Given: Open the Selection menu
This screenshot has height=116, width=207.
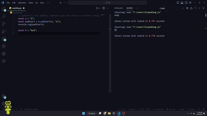Looking at the screenshot, I should [x=22, y=3].
